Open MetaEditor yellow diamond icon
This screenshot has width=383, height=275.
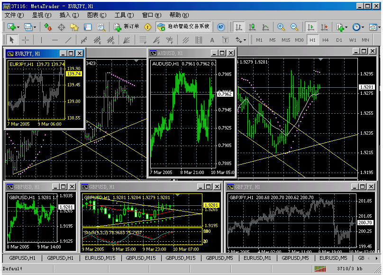(x=148, y=27)
